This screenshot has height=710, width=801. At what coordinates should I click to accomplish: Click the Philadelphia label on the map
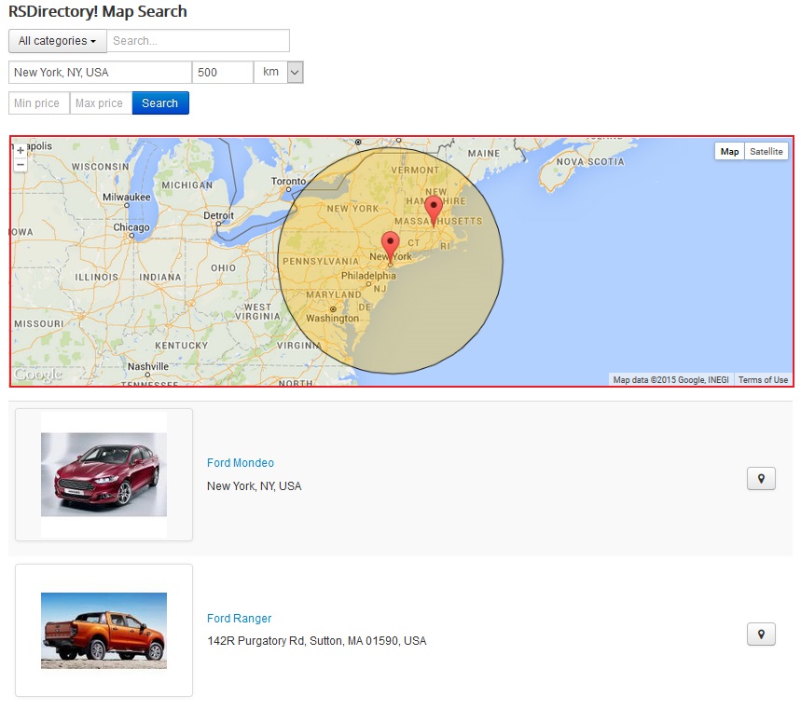click(368, 276)
